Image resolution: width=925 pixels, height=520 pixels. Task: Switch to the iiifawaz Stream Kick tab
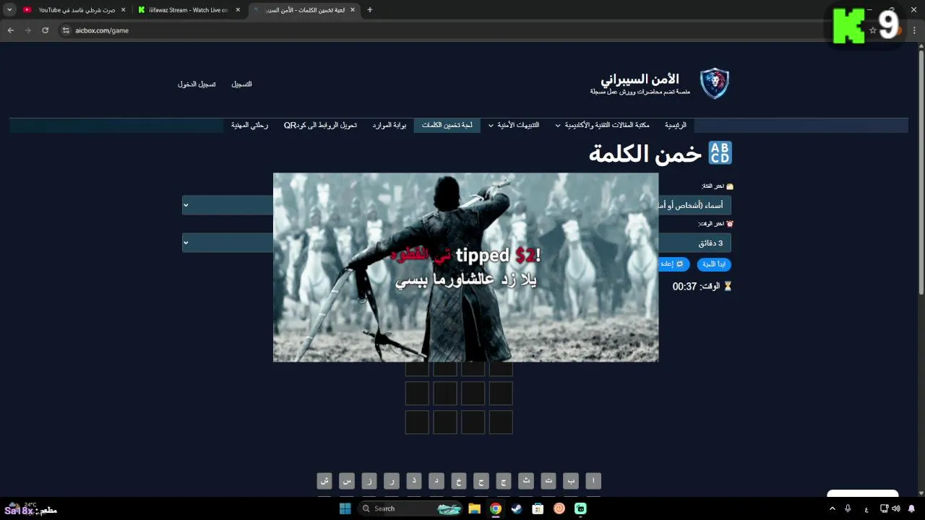(x=188, y=10)
